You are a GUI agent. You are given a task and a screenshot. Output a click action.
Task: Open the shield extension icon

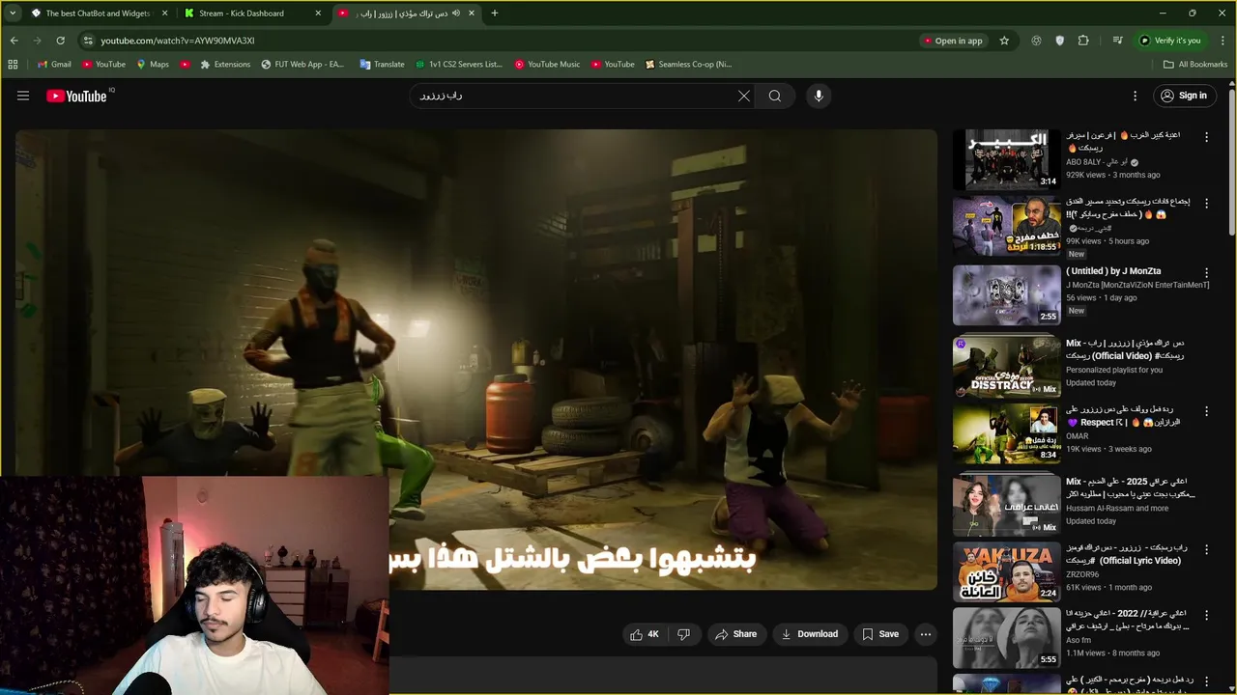click(1059, 41)
